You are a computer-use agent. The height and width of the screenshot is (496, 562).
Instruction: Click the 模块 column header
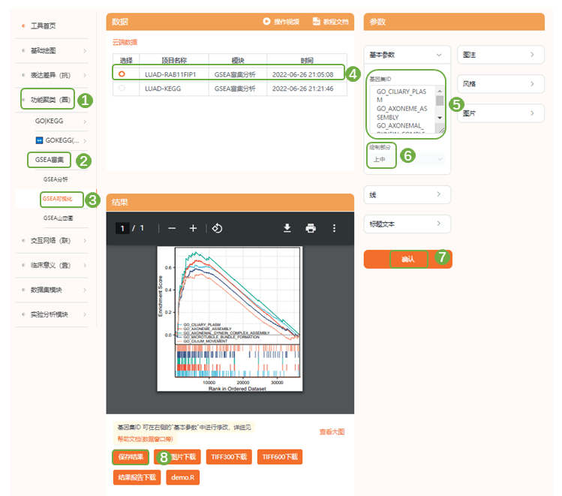click(238, 60)
